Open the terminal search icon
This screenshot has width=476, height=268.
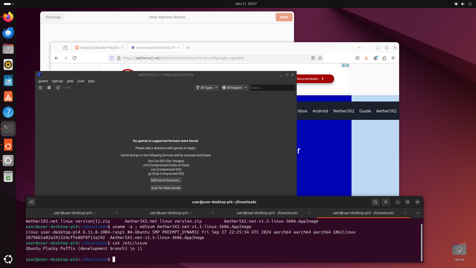coord(375,202)
